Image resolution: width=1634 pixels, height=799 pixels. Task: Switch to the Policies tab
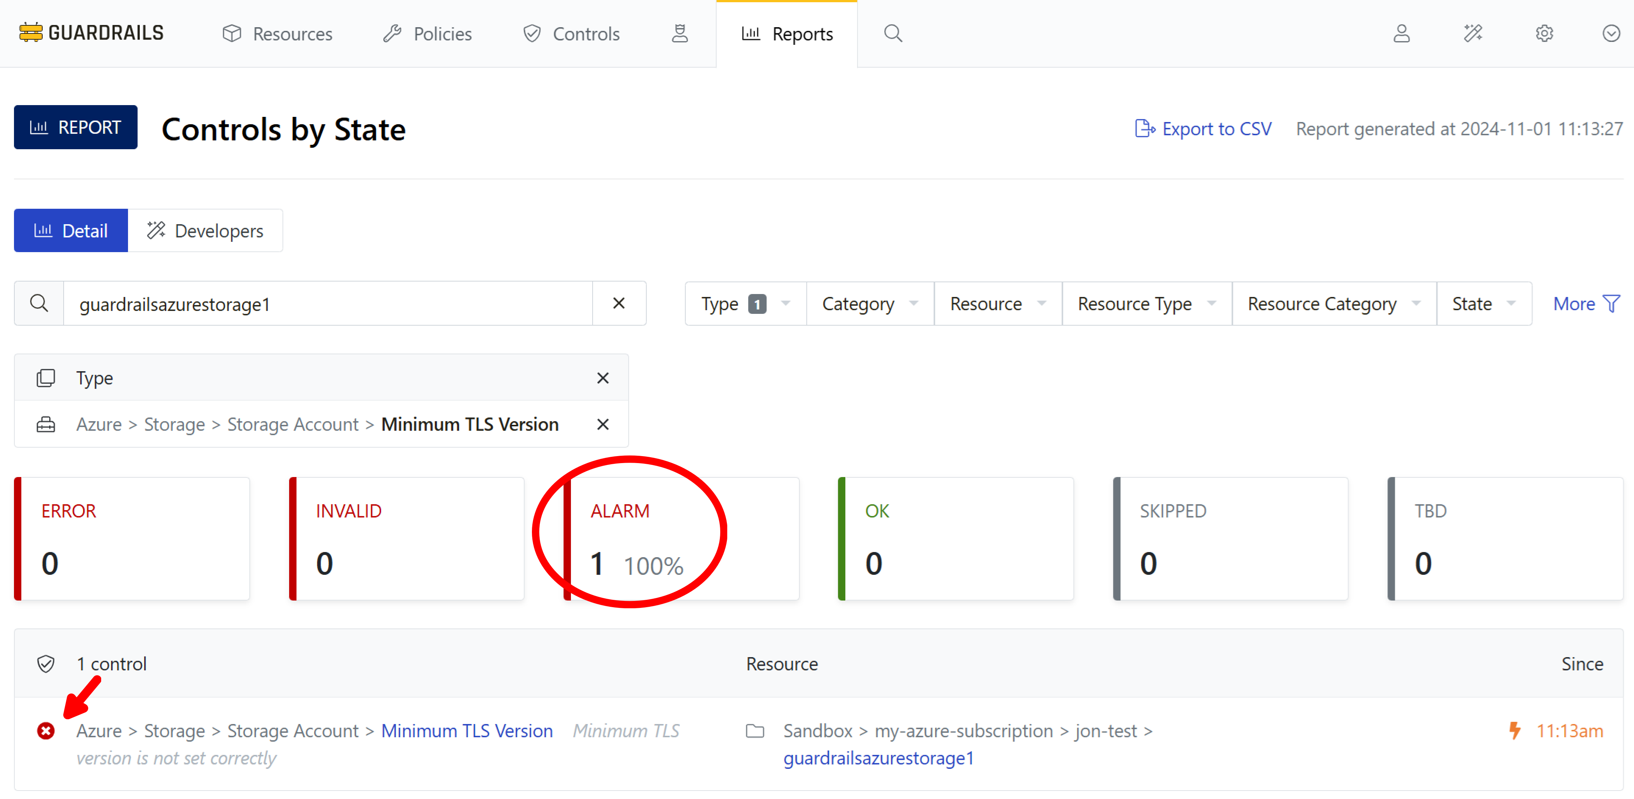pyautogui.click(x=427, y=33)
